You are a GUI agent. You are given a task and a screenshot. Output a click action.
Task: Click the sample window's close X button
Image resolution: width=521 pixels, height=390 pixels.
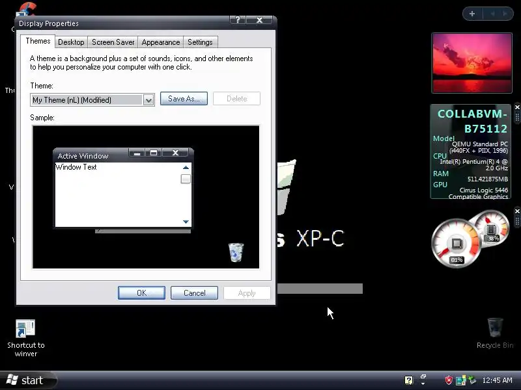175,153
